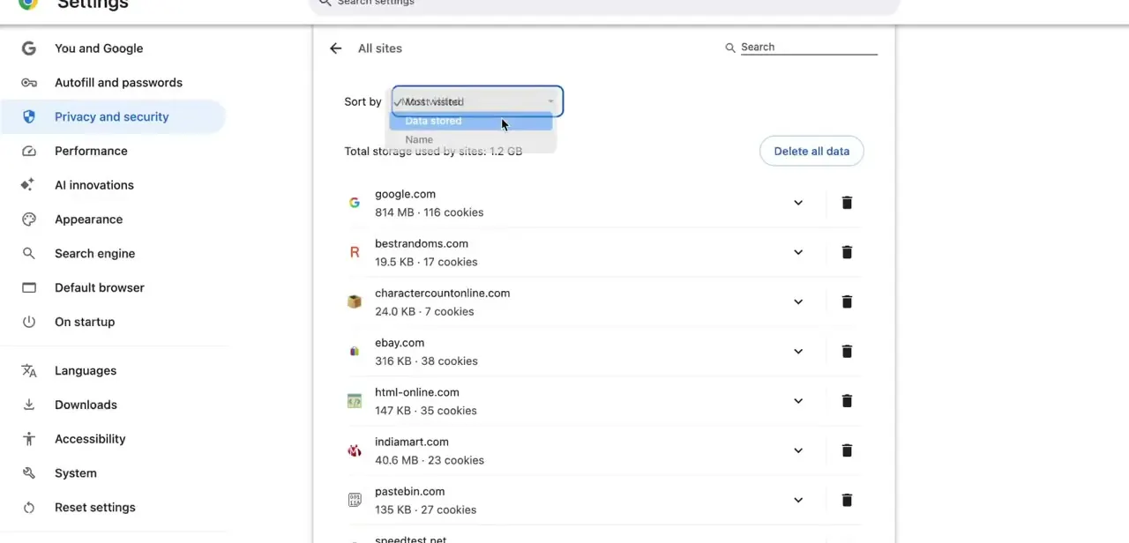Image resolution: width=1129 pixels, height=543 pixels.
Task: Go back using the All sites arrow
Action: 335,48
